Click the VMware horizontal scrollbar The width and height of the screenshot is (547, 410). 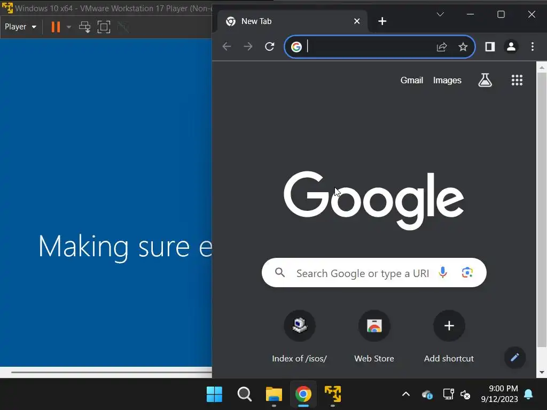pyautogui.click(x=112, y=372)
